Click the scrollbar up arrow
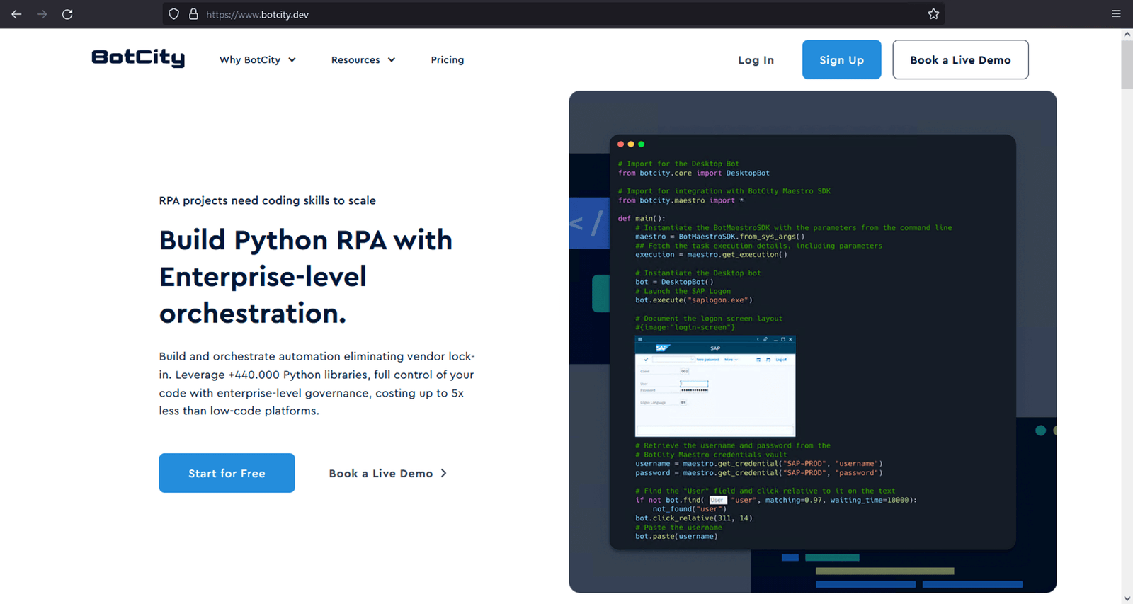This screenshot has width=1133, height=604. [1127, 34]
